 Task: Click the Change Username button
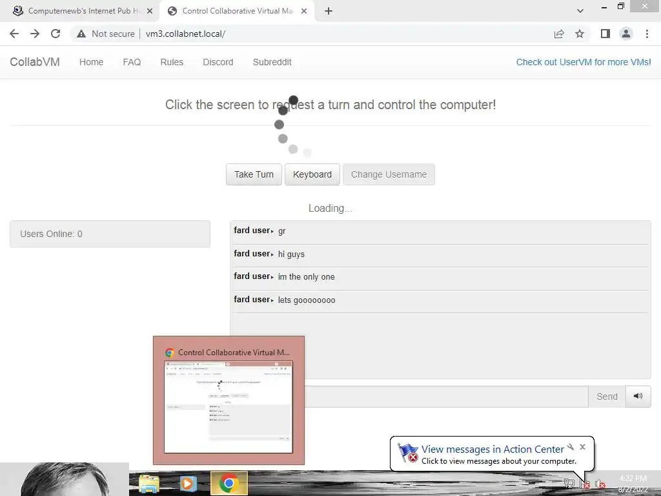click(389, 174)
